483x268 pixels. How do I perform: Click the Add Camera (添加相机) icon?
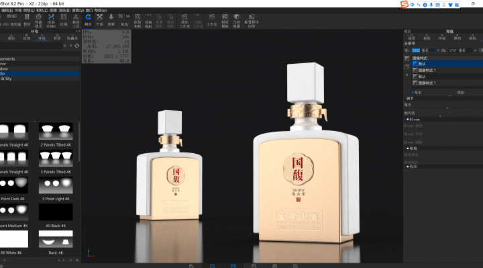pyautogui.click(x=138, y=21)
